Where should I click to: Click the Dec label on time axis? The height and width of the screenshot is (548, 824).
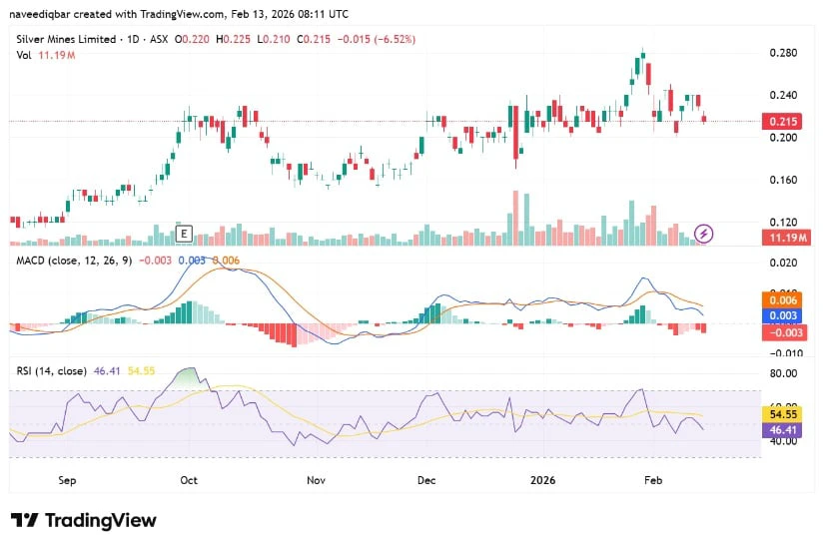click(426, 480)
